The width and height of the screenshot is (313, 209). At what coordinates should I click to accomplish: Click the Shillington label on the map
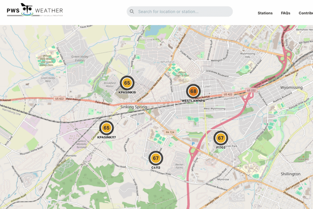[x=290, y=174]
